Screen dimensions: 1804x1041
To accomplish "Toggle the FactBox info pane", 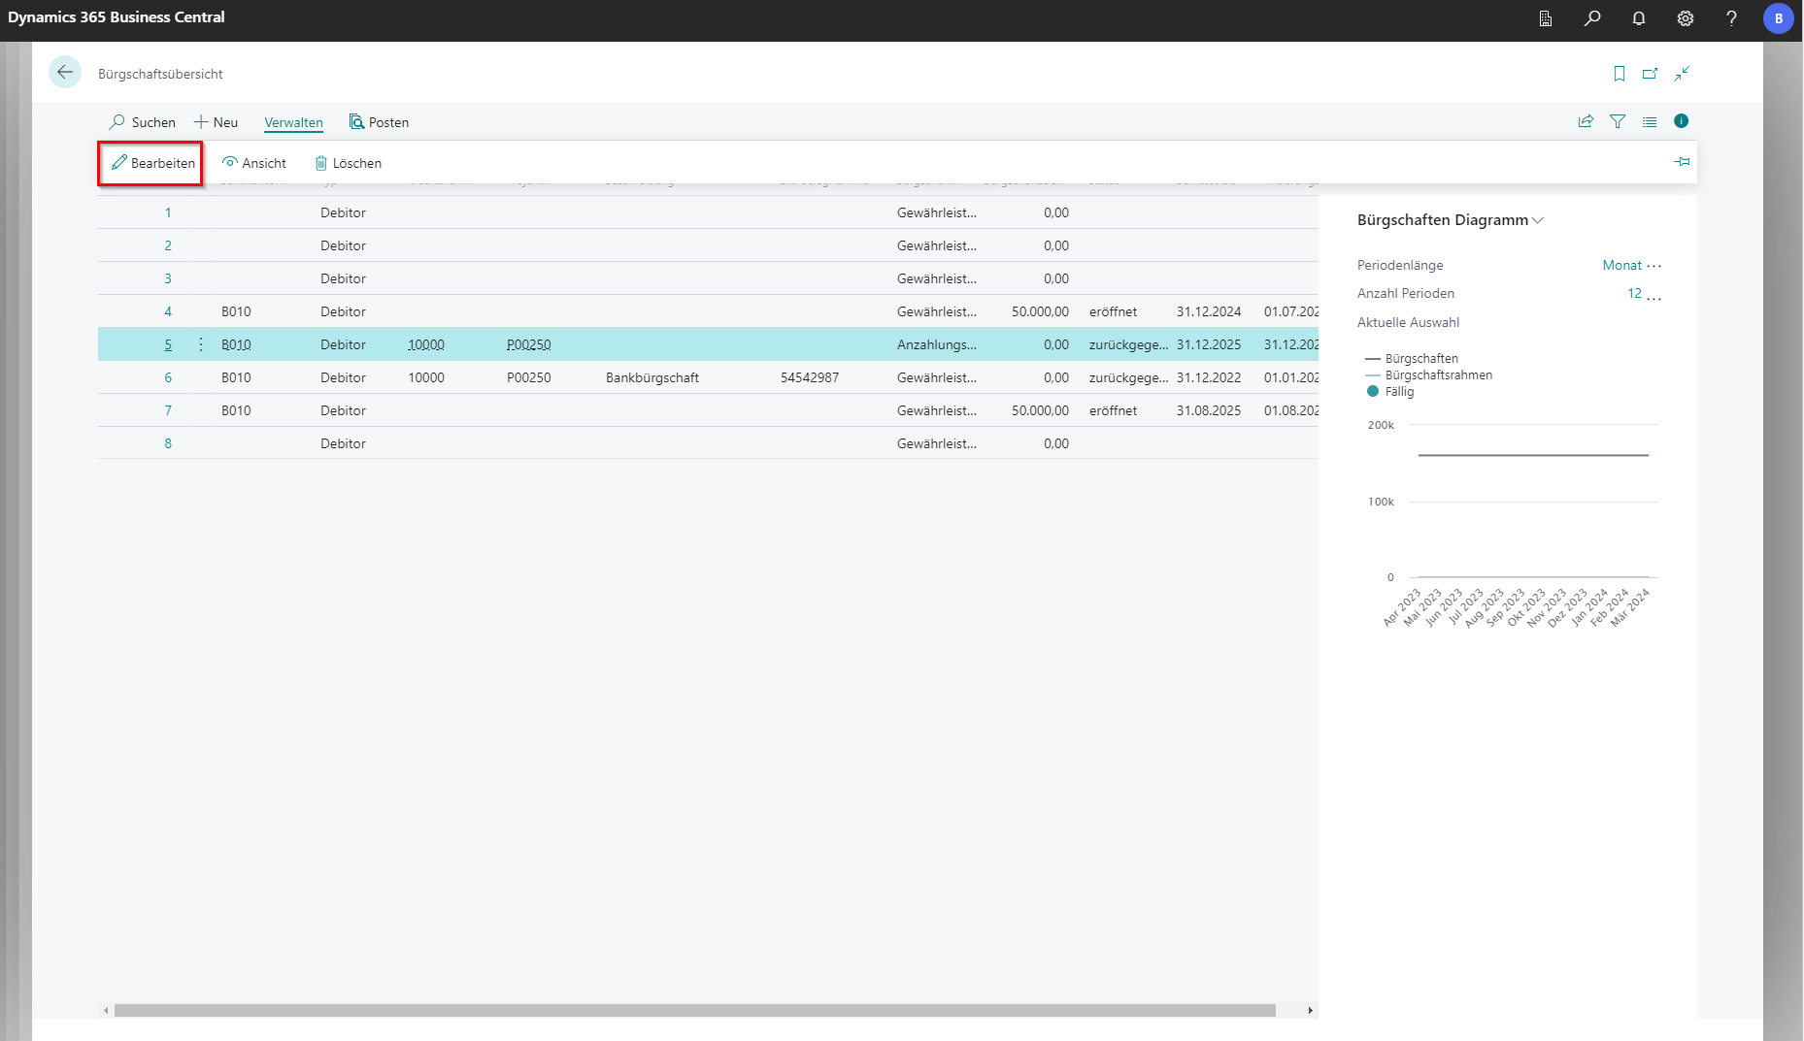I will pos(1681,121).
